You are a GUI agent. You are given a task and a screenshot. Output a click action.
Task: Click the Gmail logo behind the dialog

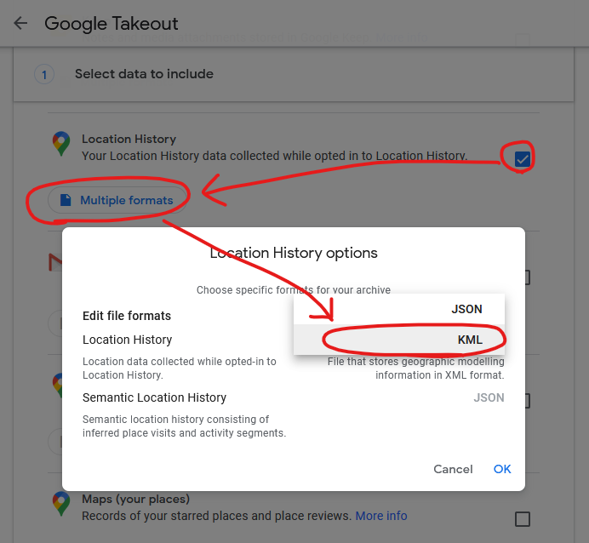[x=54, y=264]
